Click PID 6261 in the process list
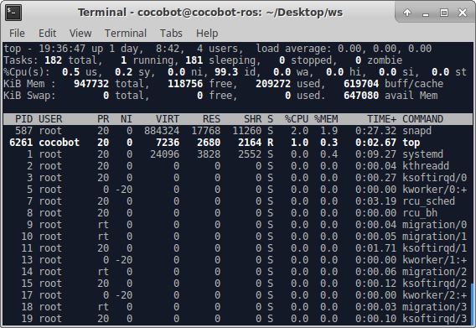 (21, 143)
